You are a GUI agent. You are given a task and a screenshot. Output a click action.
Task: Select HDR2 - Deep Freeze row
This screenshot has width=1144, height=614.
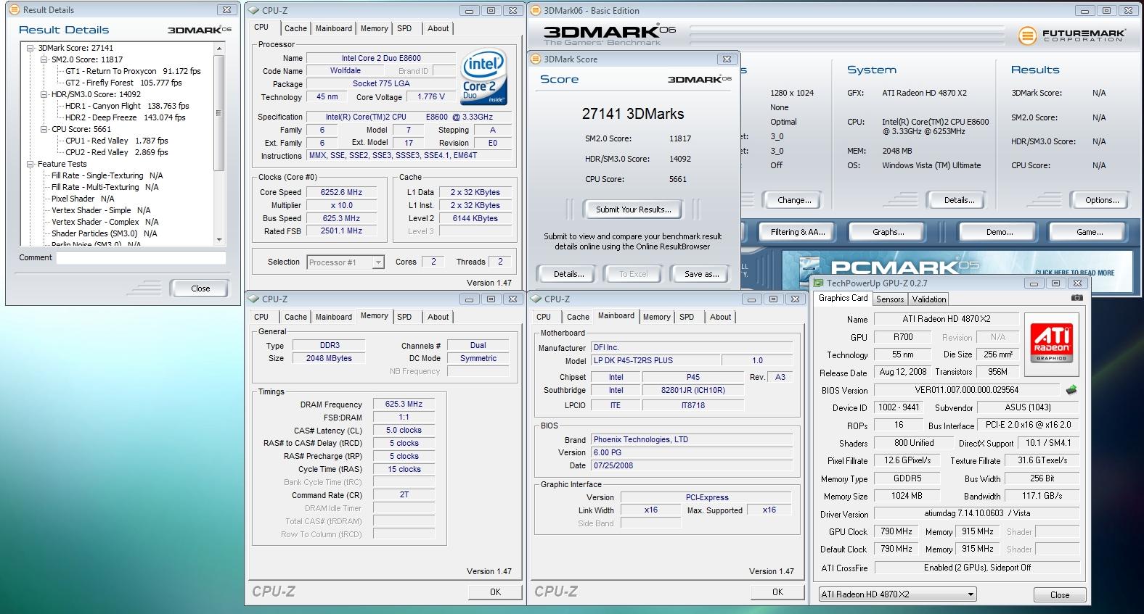point(125,117)
